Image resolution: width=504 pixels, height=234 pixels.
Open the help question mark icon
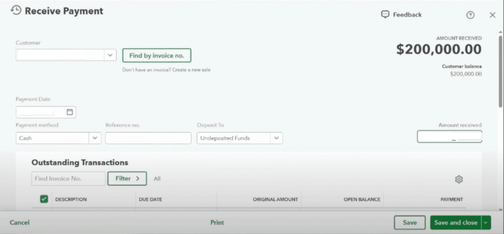[470, 15]
